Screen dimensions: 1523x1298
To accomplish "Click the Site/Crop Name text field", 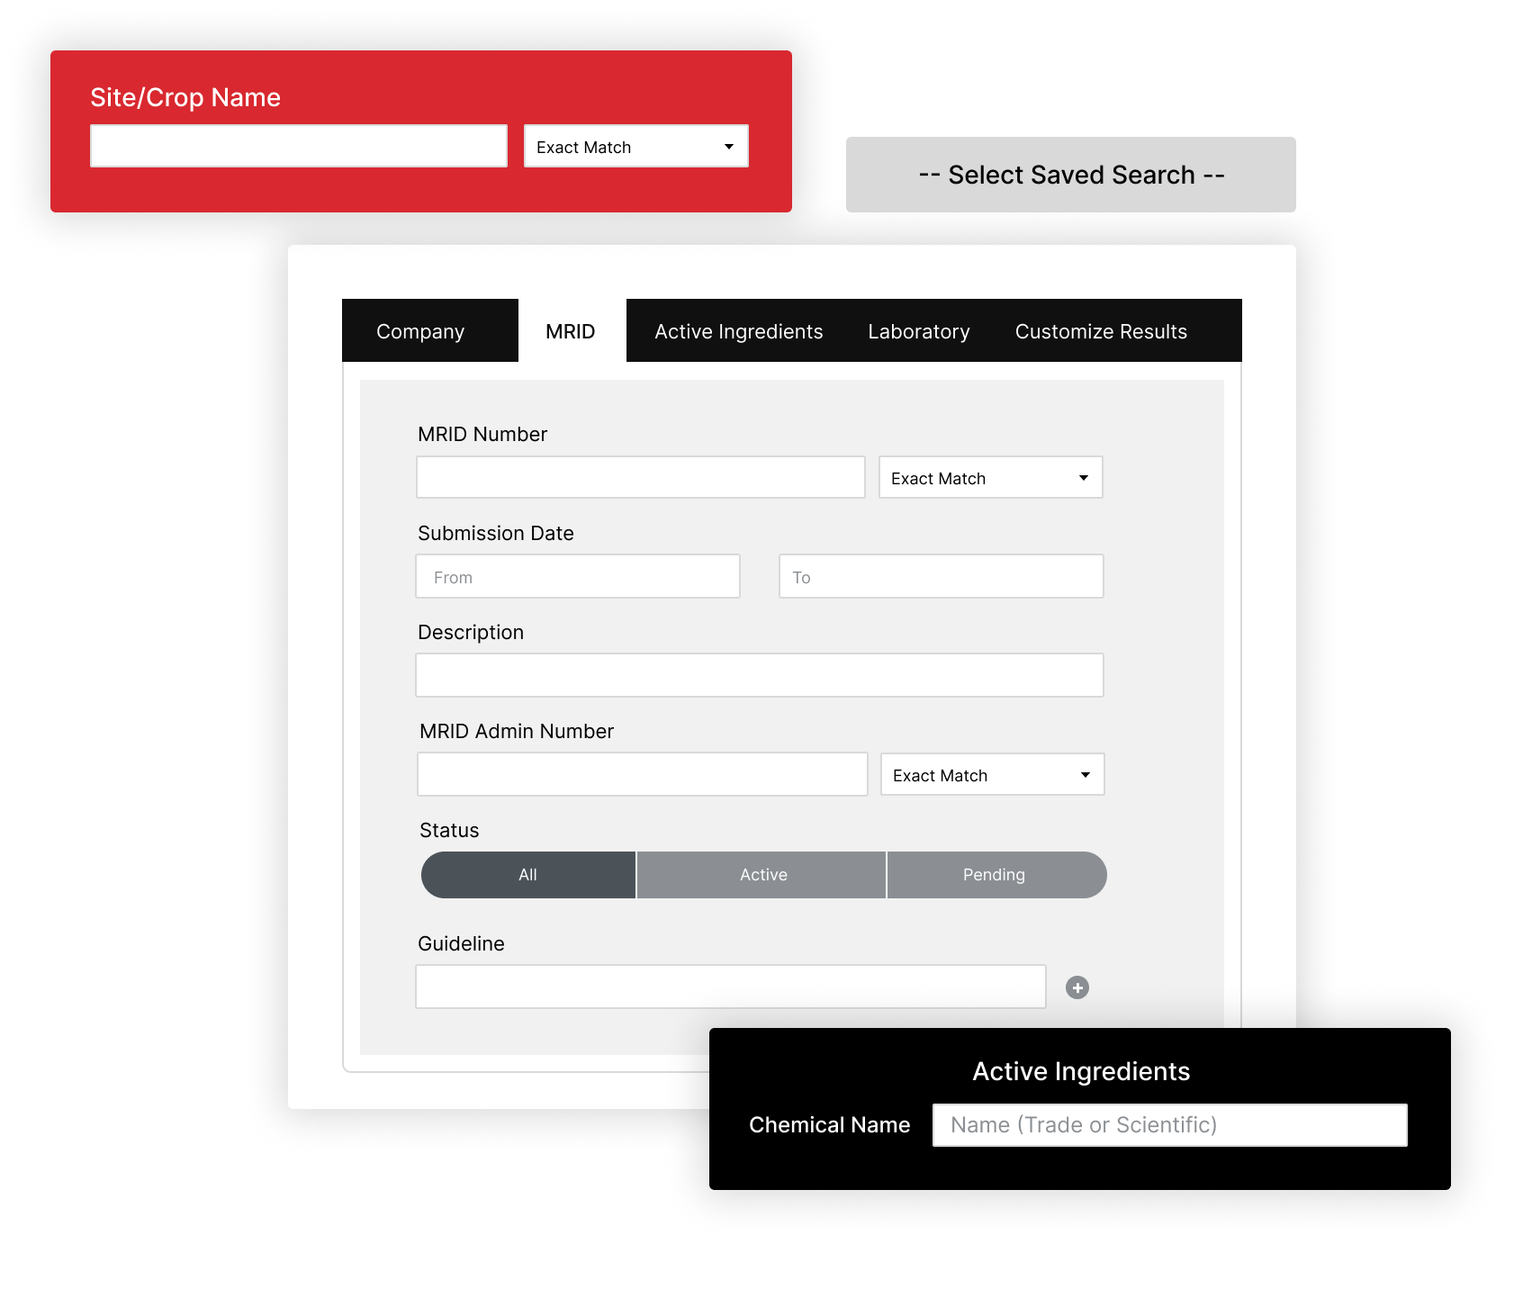I will (x=299, y=146).
